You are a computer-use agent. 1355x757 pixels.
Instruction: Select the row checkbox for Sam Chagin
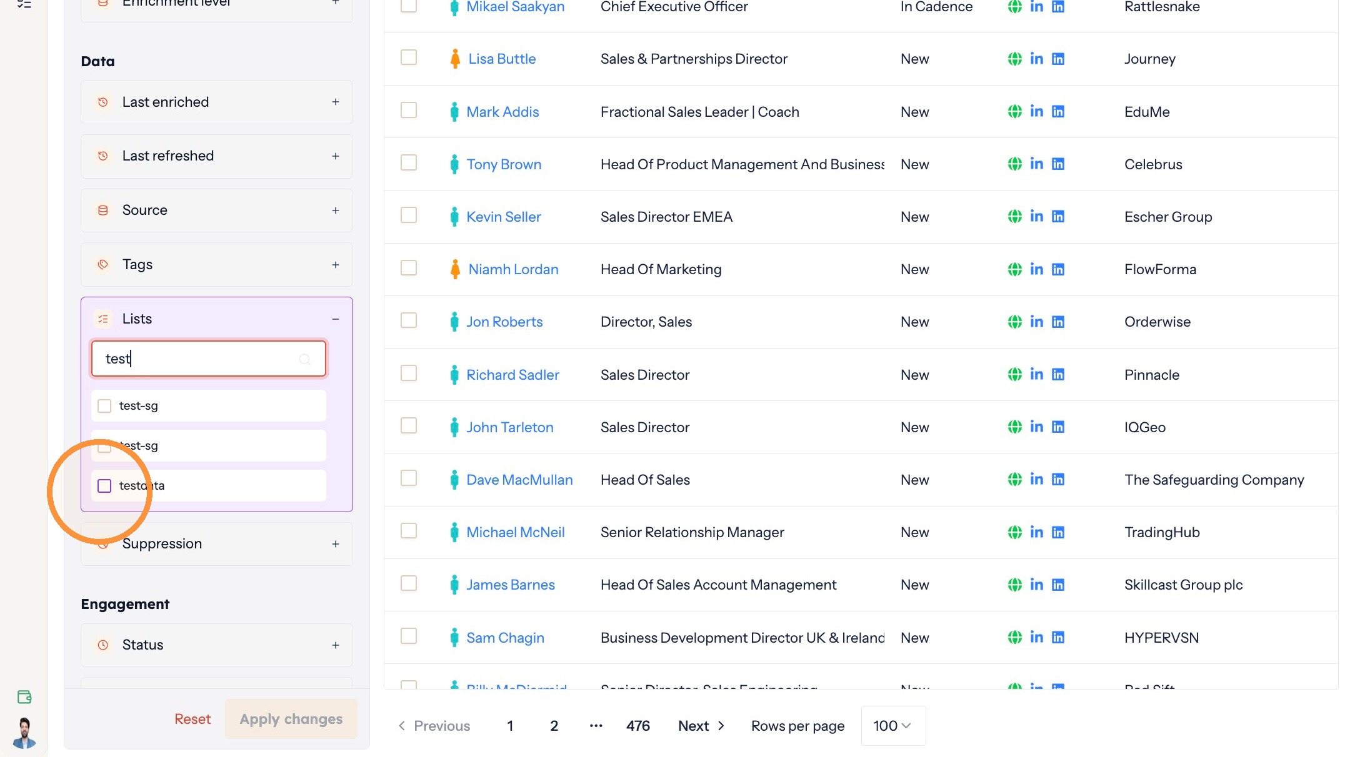409,636
